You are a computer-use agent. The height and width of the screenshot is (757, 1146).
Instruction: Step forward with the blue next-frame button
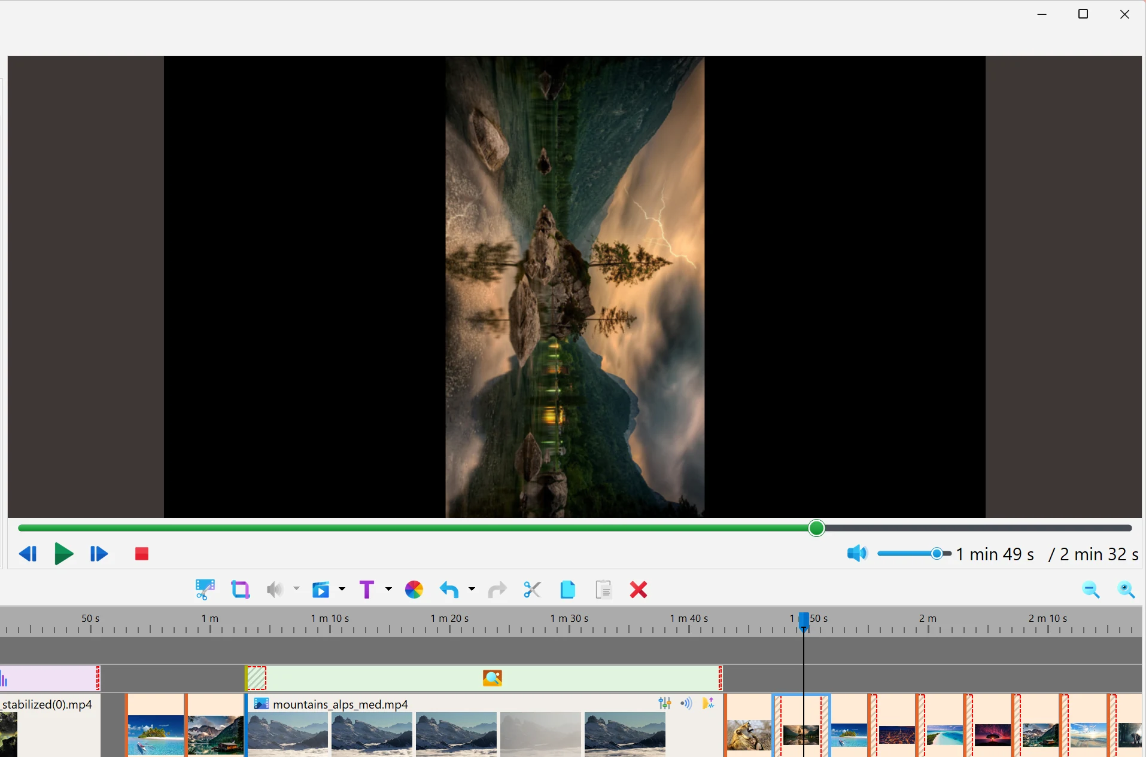point(99,554)
